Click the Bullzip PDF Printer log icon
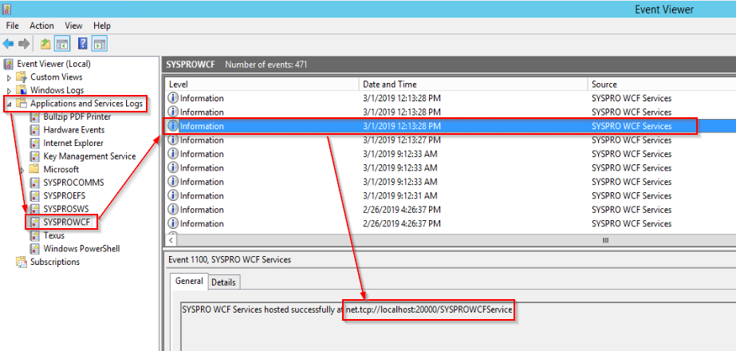 click(x=35, y=116)
